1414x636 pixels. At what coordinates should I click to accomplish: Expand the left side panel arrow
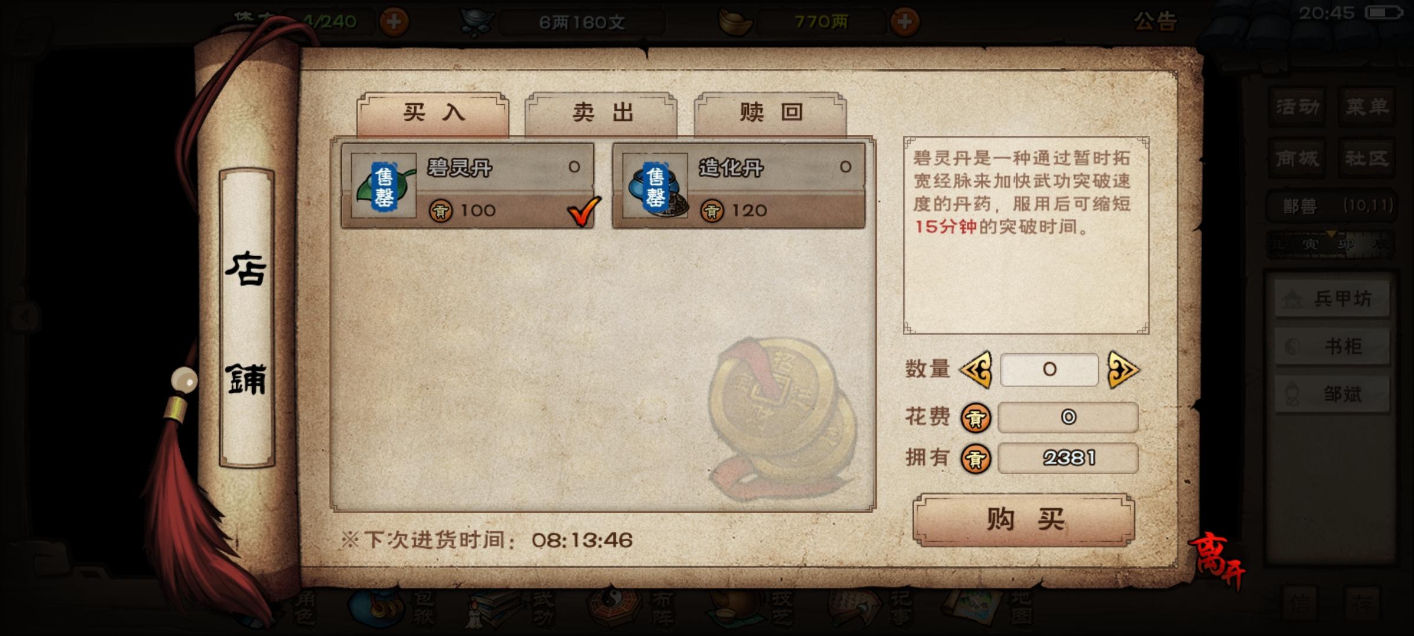tap(25, 317)
